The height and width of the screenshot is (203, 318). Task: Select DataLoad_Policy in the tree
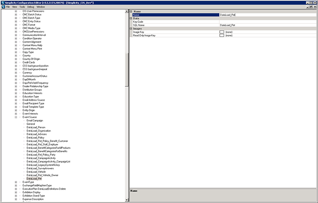point(35,138)
